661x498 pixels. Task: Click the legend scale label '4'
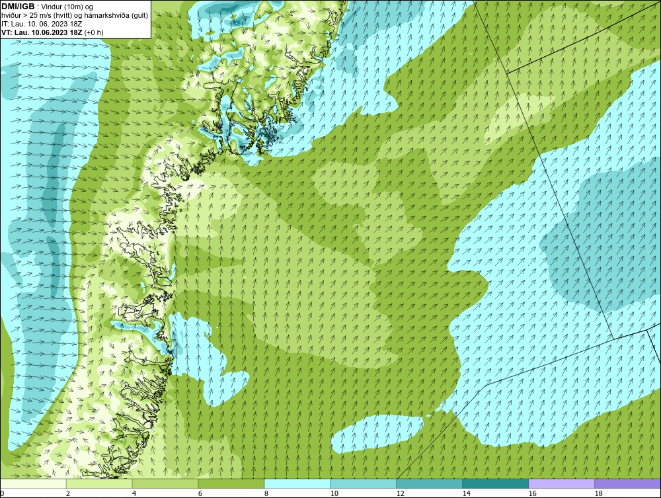click(x=134, y=493)
